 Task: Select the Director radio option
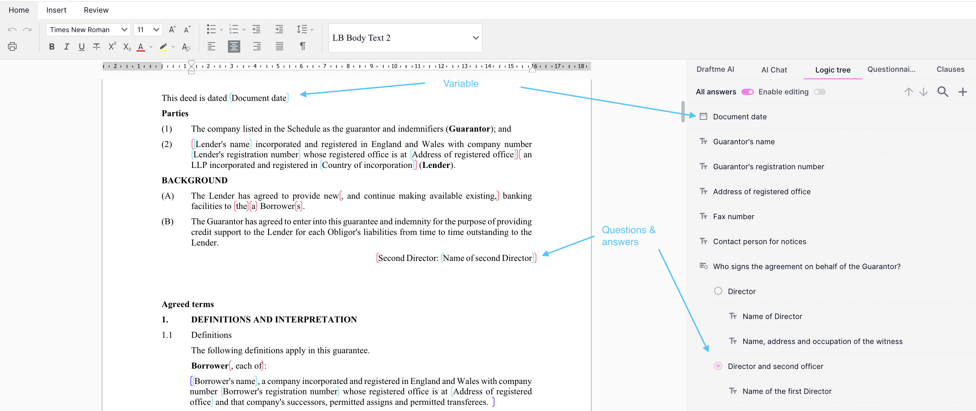point(718,291)
